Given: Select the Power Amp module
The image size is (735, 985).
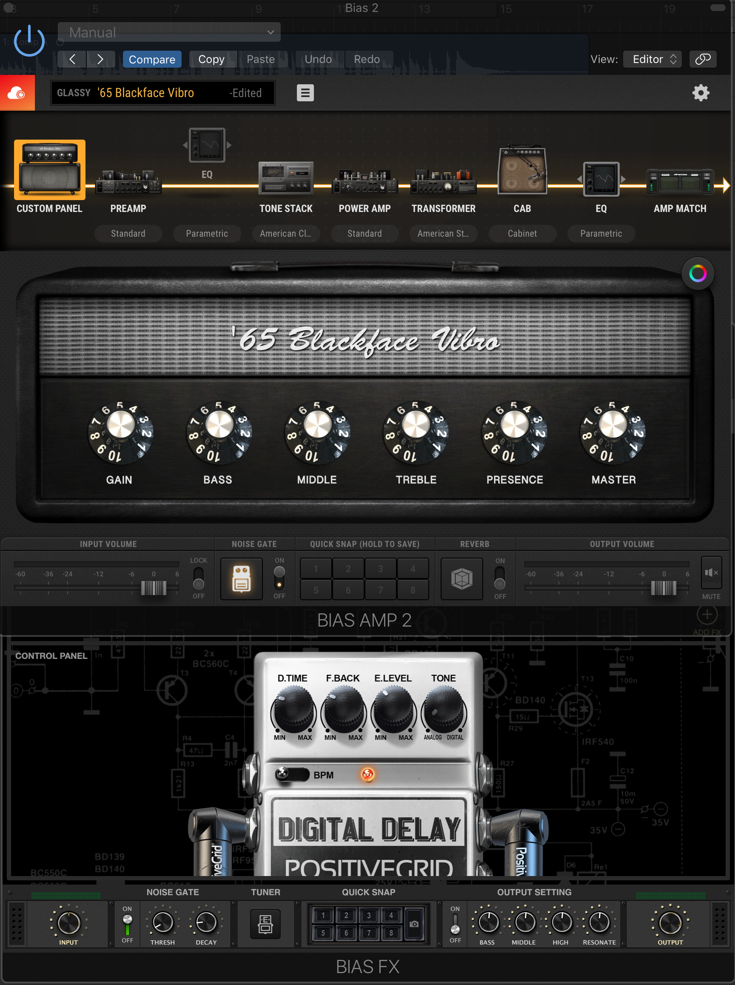Looking at the screenshot, I should 365,181.
